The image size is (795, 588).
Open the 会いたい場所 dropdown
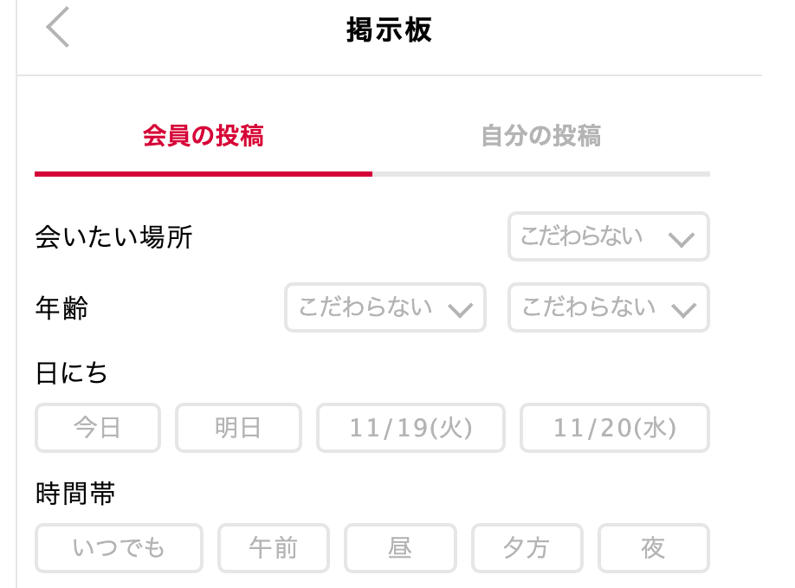pyautogui.click(x=608, y=236)
